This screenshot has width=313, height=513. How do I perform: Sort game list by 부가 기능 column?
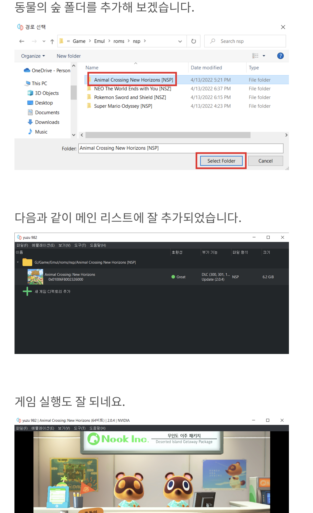click(210, 252)
